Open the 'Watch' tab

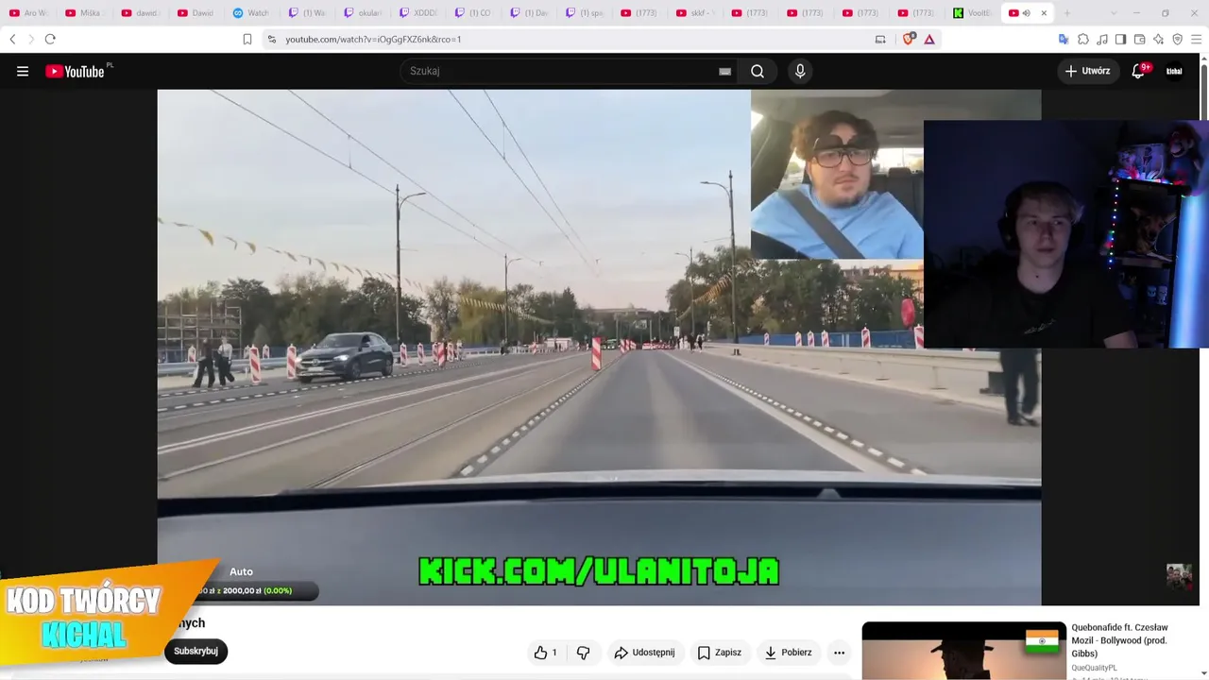(x=251, y=13)
